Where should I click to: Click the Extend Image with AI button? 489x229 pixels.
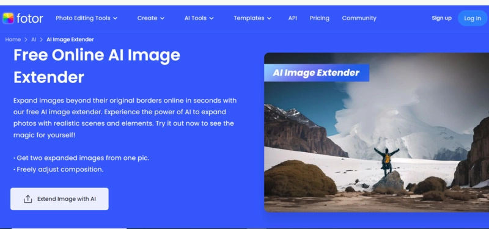(59, 199)
